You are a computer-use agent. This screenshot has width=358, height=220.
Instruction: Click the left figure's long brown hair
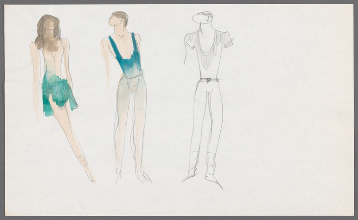(48, 32)
